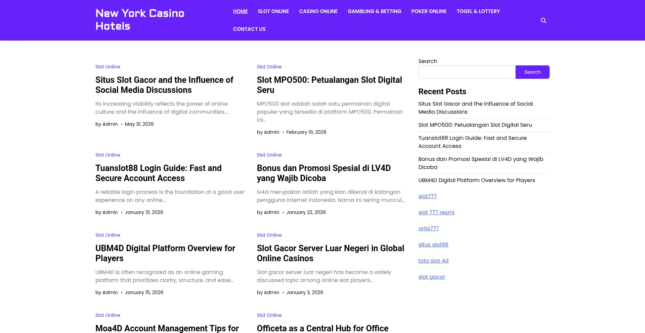Click the May 31, 2026 post date
Viewport: 645px width, 333px height.
point(139,124)
